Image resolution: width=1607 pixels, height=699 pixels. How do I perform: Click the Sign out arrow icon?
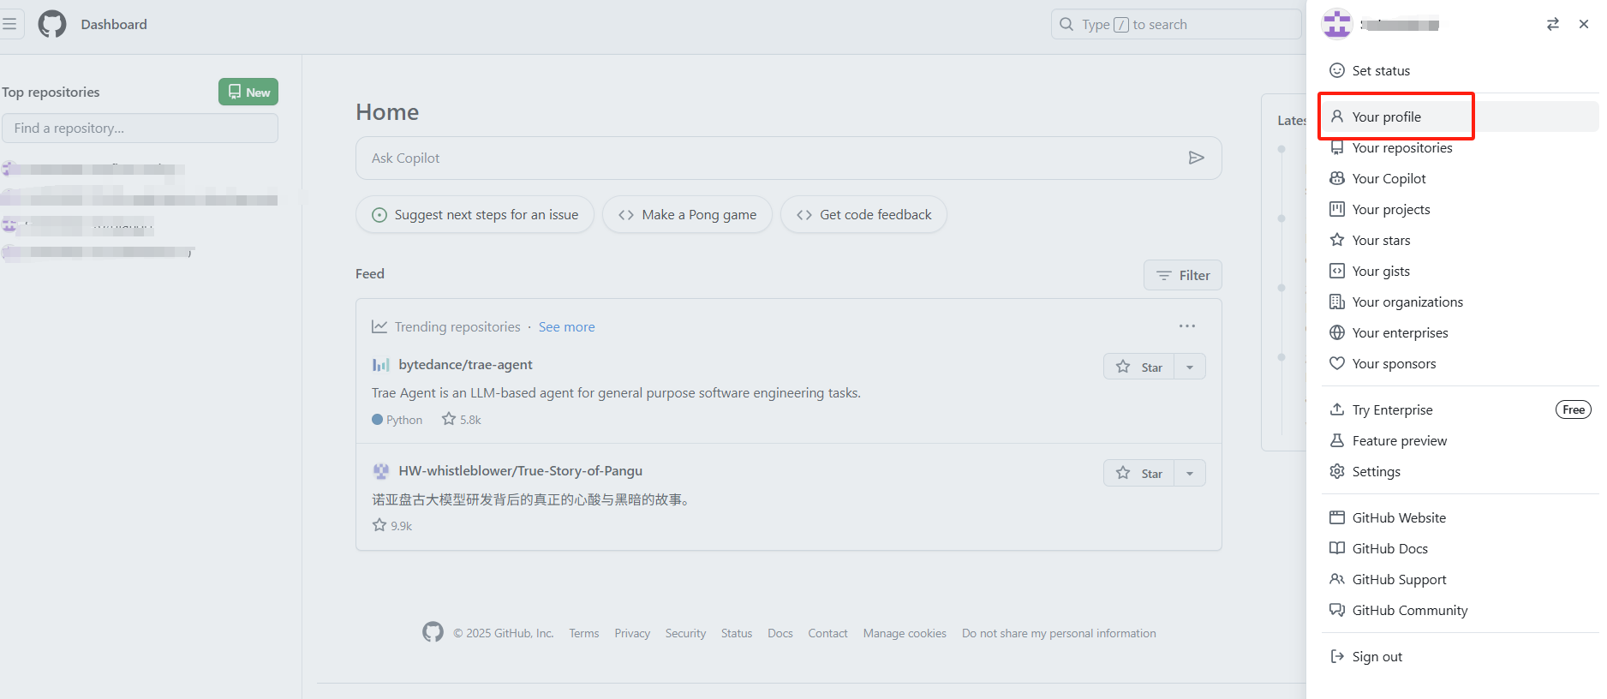(1337, 656)
